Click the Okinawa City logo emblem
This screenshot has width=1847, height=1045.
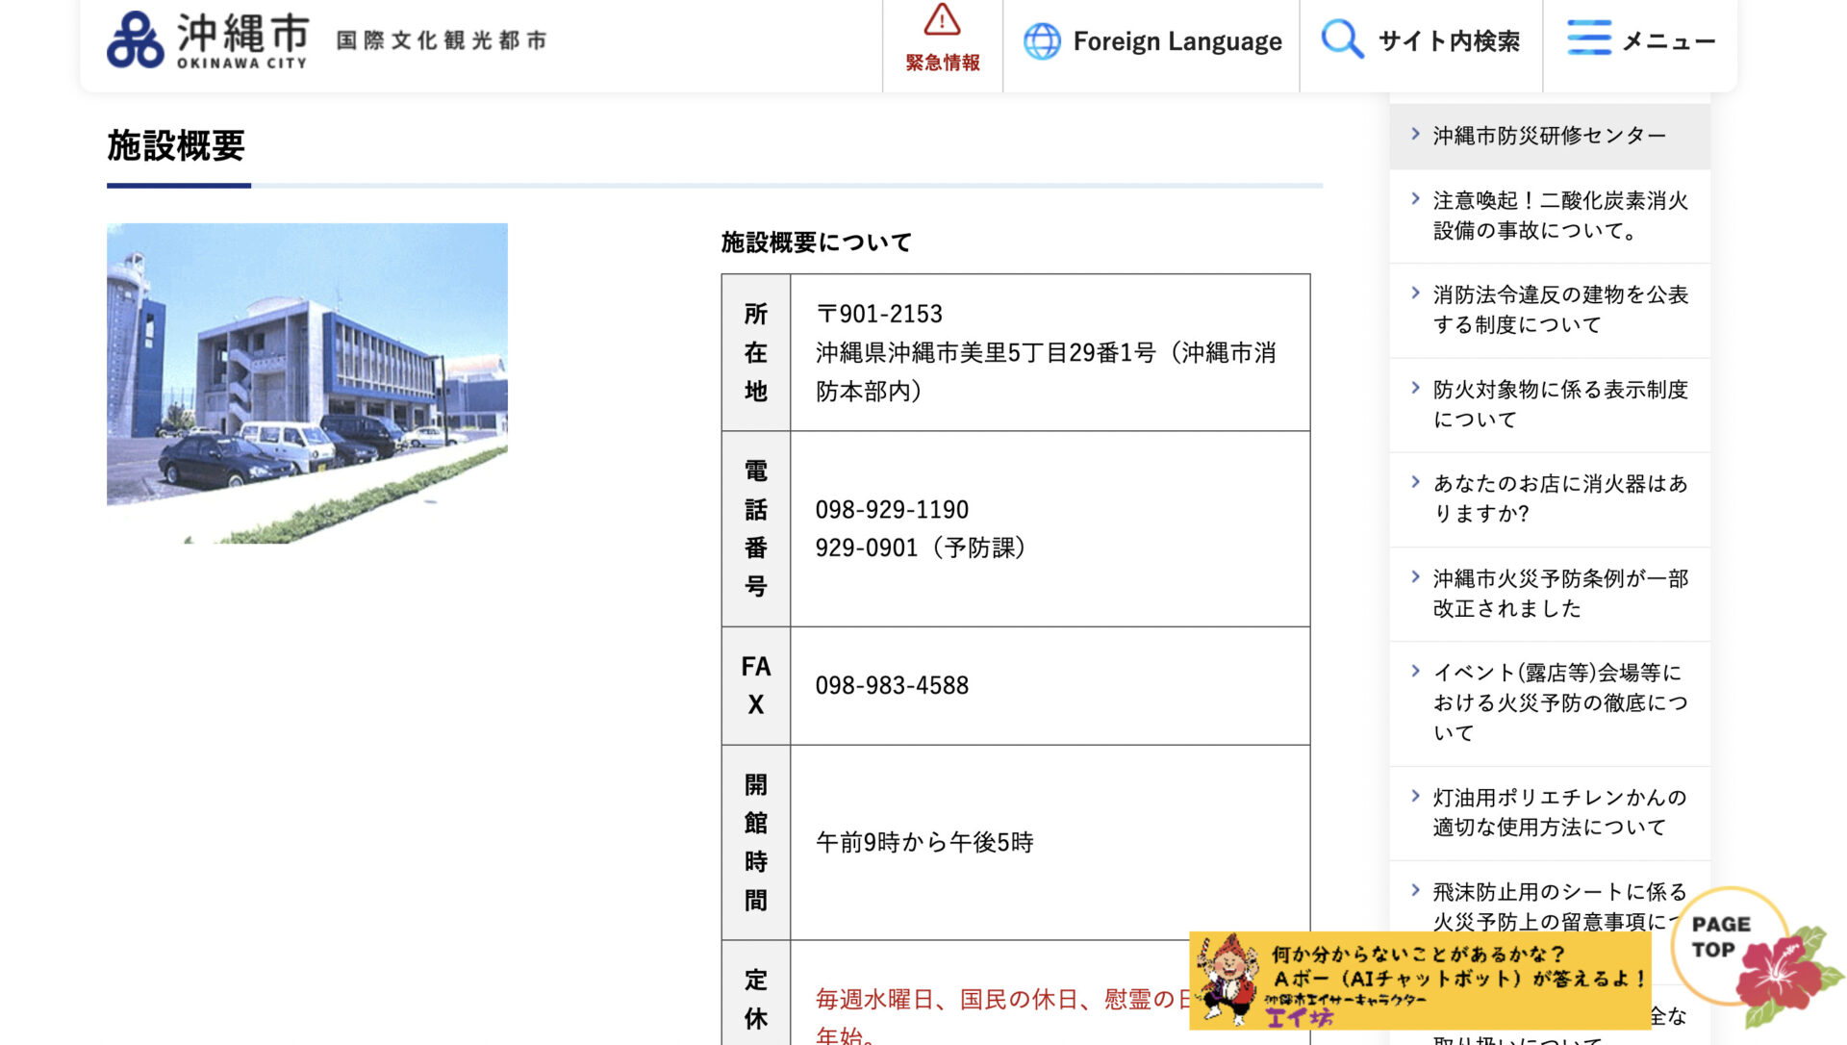pyautogui.click(x=136, y=40)
